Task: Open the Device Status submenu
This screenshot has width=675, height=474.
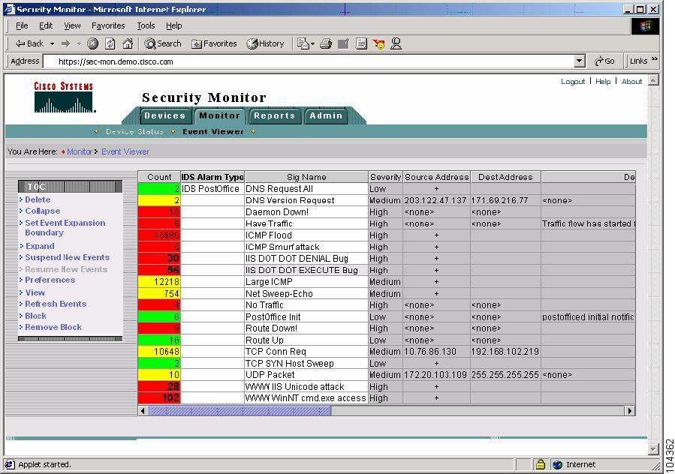Action: [x=134, y=131]
